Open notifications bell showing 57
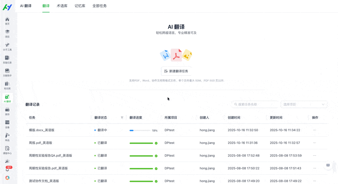The image size is (338, 184). click(x=8, y=169)
